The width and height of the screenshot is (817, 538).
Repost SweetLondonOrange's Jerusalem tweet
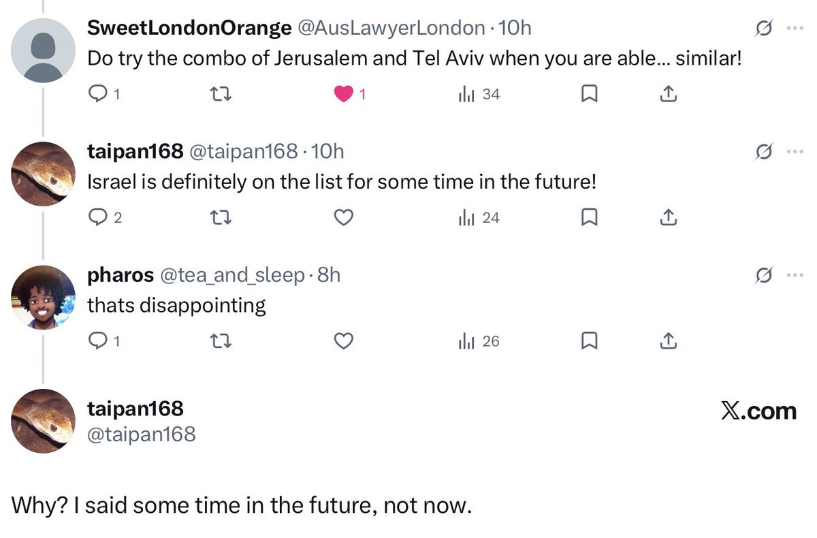[x=222, y=95]
